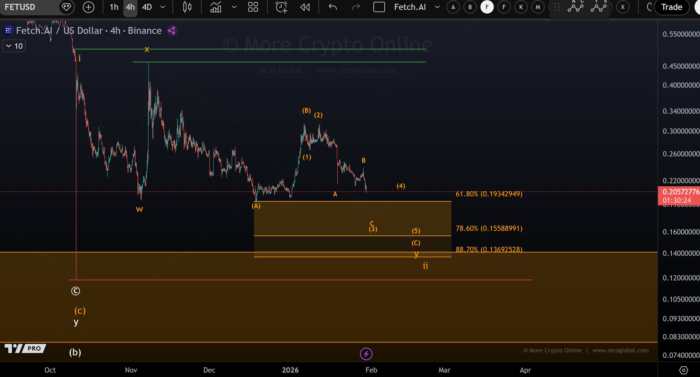Select the 12345 Elliott impulse wave tool
This screenshot has width=700, height=377.
pos(598,6)
